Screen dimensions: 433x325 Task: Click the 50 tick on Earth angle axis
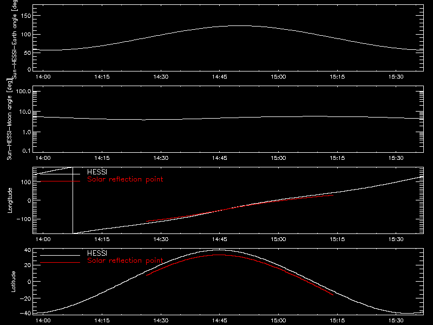click(28, 53)
